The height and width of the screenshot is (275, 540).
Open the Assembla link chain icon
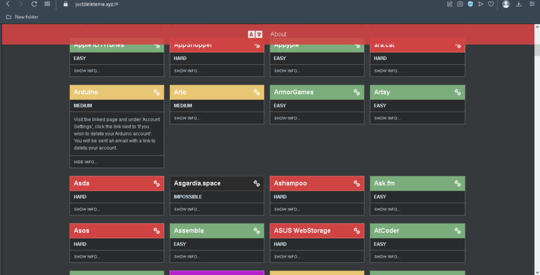point(257,231)
